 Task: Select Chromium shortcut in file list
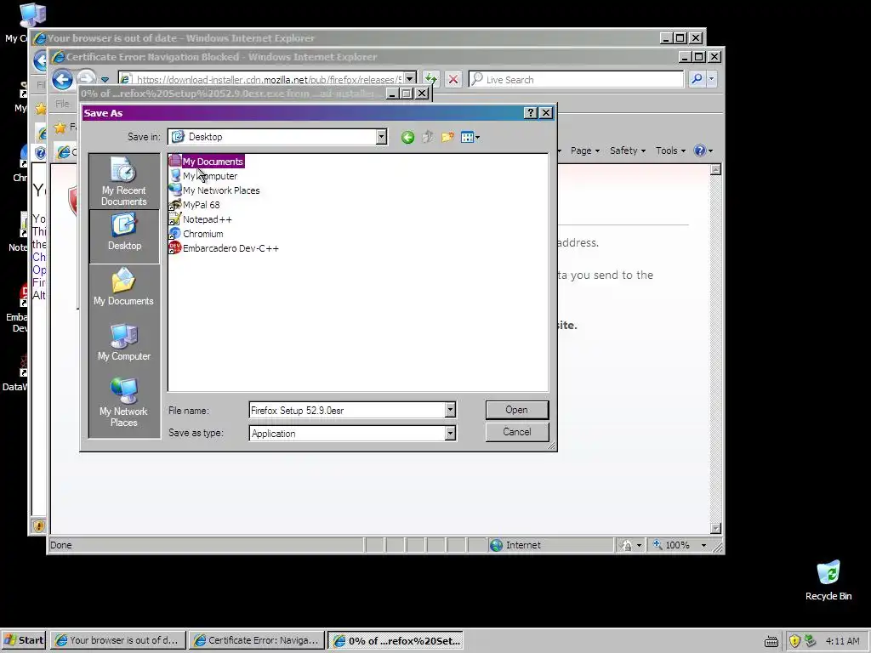pos(196,234)
